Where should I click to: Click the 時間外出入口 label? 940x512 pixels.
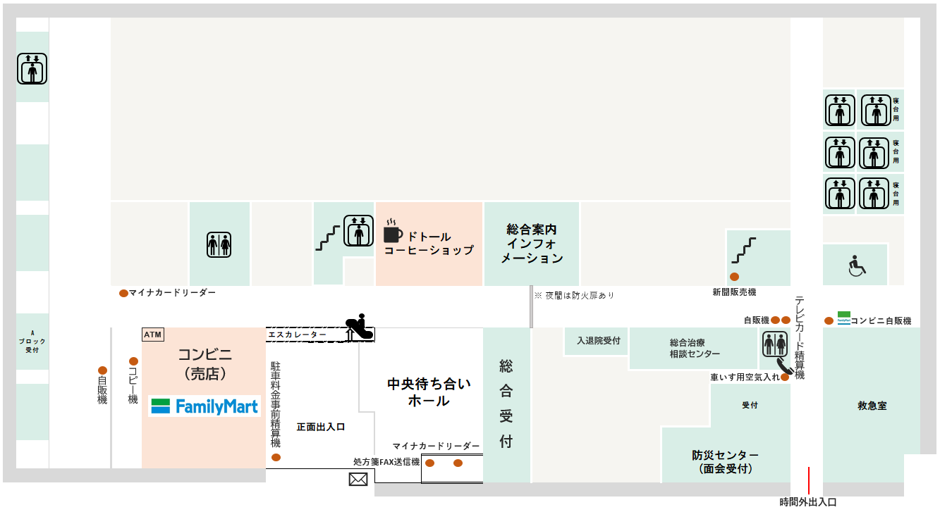(807, 502)
